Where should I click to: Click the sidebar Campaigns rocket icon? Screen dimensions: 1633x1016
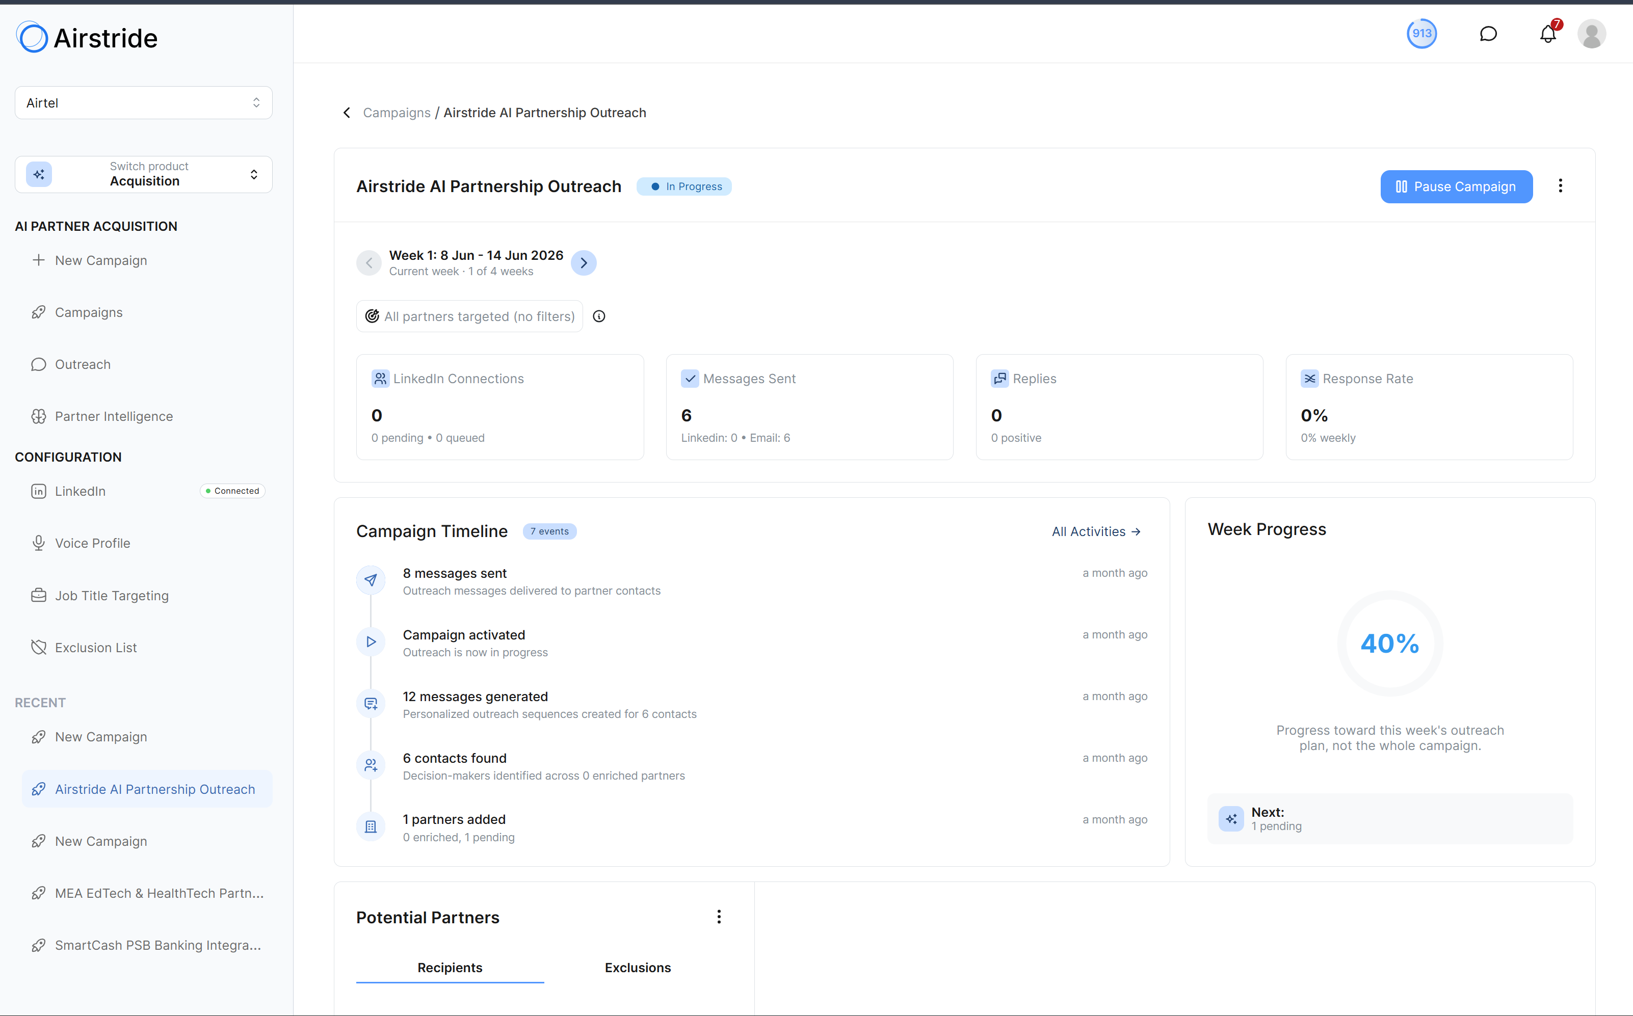(x=39, y=312)
